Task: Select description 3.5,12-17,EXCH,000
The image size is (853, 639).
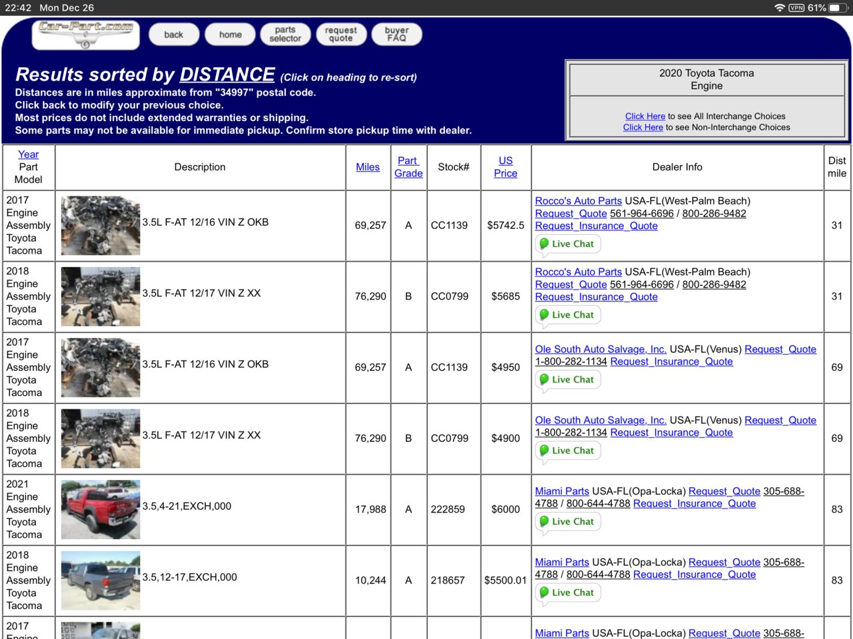Action: (189, 578)
